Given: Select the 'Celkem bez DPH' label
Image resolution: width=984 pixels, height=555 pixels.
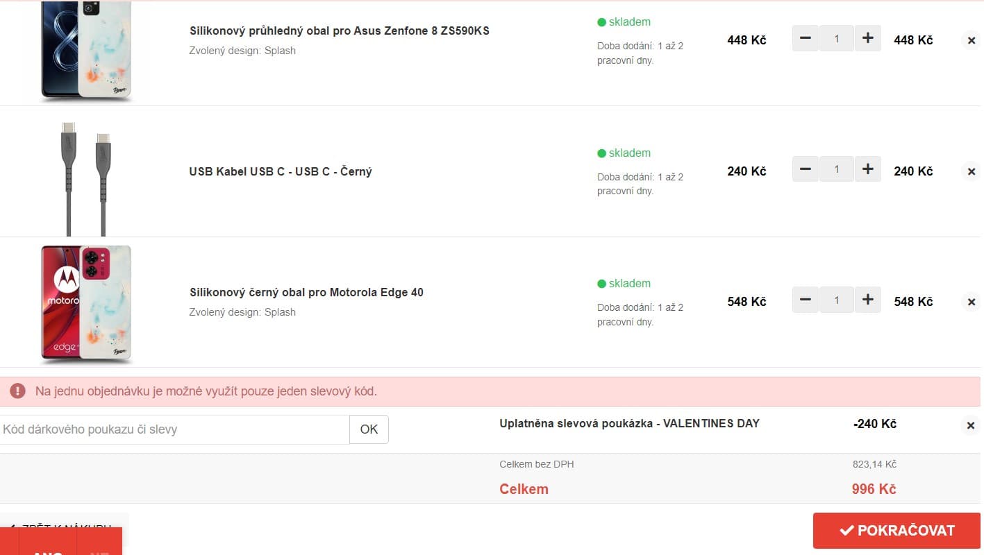Looking at the screenshot, I should [x=537, y=464].
